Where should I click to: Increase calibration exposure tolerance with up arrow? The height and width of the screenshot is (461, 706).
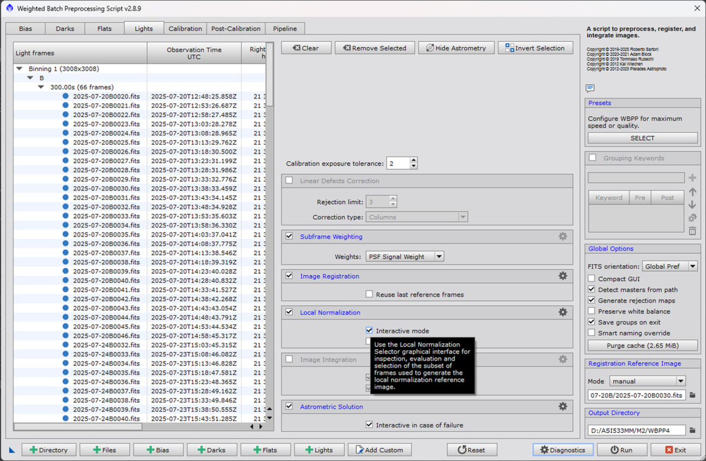(414, 161)
